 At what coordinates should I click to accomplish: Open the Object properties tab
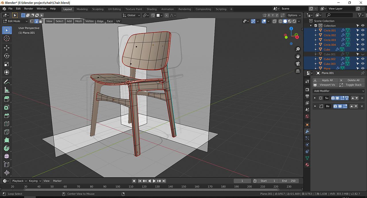point(307,125)
